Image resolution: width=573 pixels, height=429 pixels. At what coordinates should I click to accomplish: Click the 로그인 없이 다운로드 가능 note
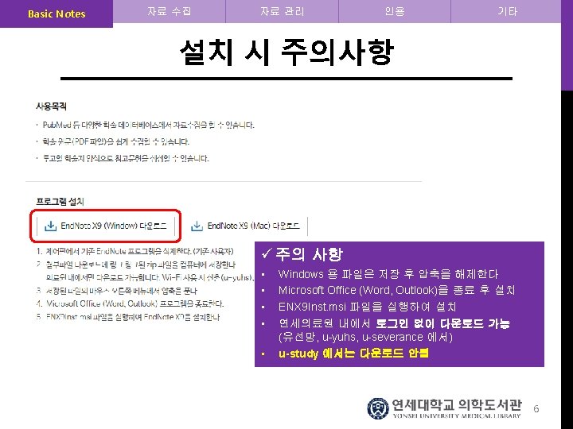point(394,323)
